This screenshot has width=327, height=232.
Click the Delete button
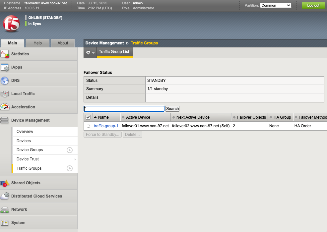(x=132, y=135)
